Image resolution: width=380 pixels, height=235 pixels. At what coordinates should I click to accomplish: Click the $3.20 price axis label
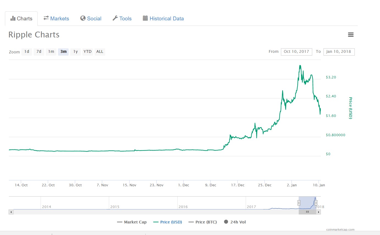331,77
